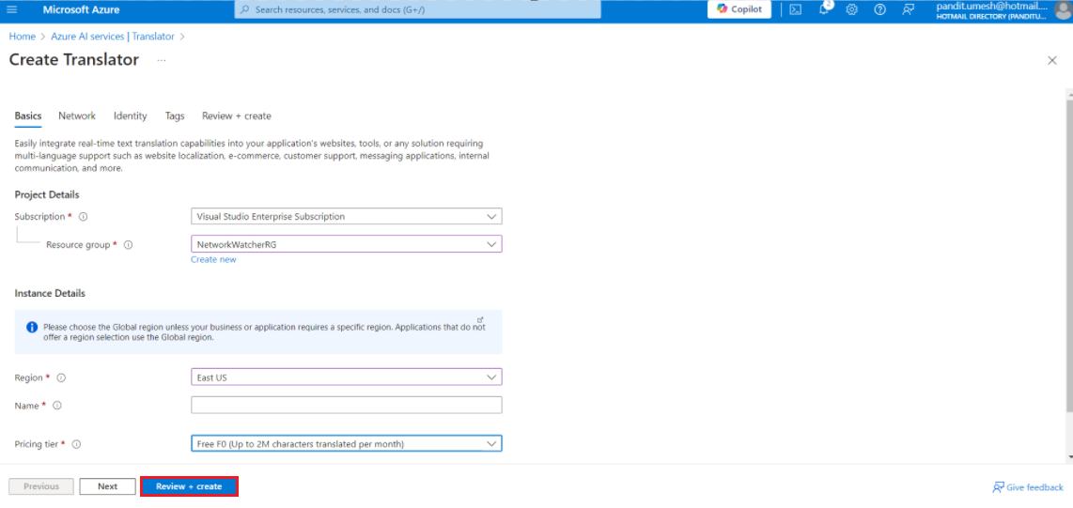The height and width of the screenshot is (508, 1073).
Task: Open the Azure portal hamburger menu
Action: coord(11,9)
